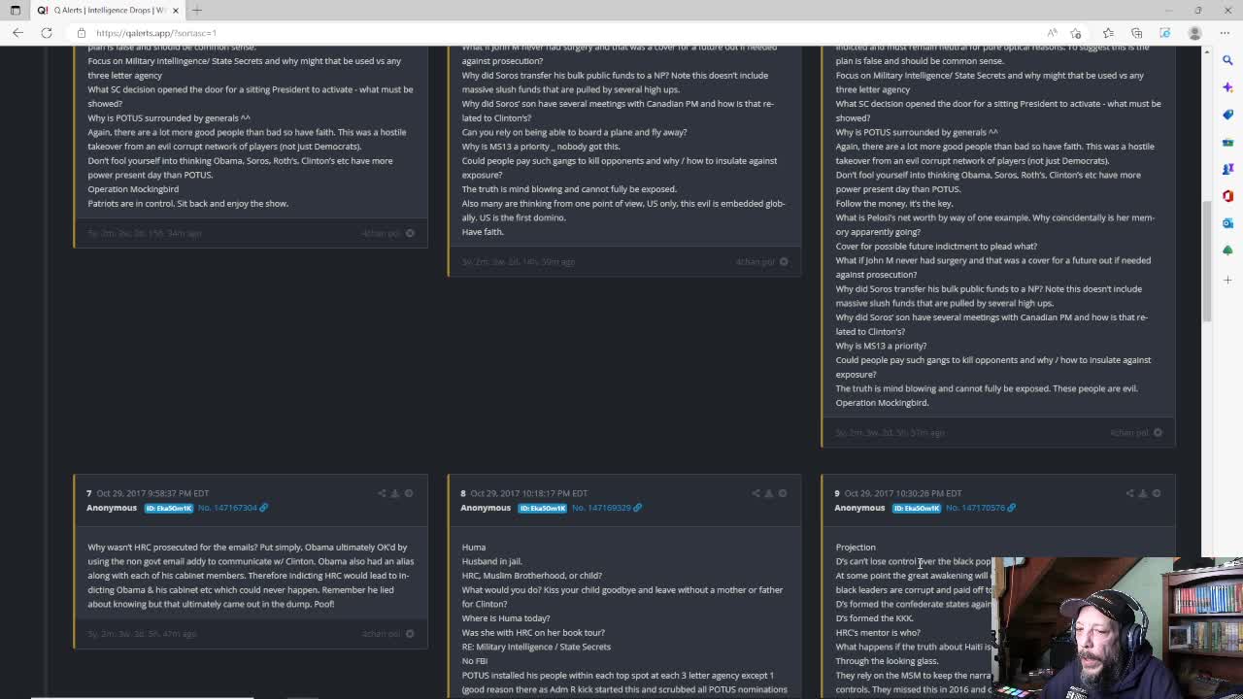The image size is (1243, 699).
Task: Click the post number 8 label
Action: (462, 493)
